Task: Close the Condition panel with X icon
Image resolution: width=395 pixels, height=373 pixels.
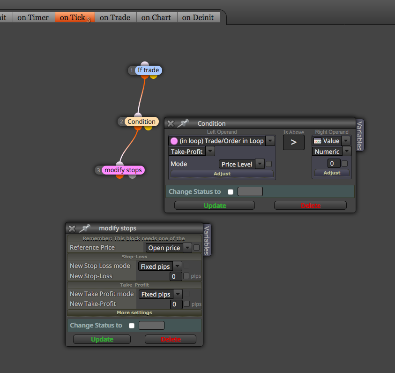Action: 171,123
